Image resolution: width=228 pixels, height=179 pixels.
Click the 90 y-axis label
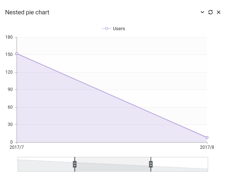(x=10, y=89)
